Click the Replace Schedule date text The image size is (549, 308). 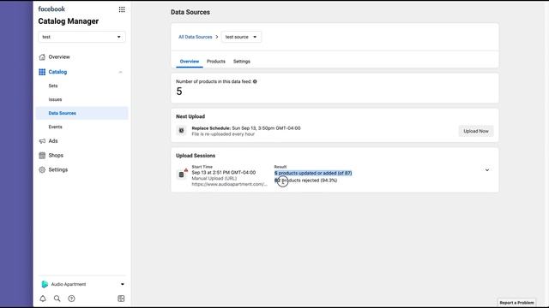tap(266, 128)
